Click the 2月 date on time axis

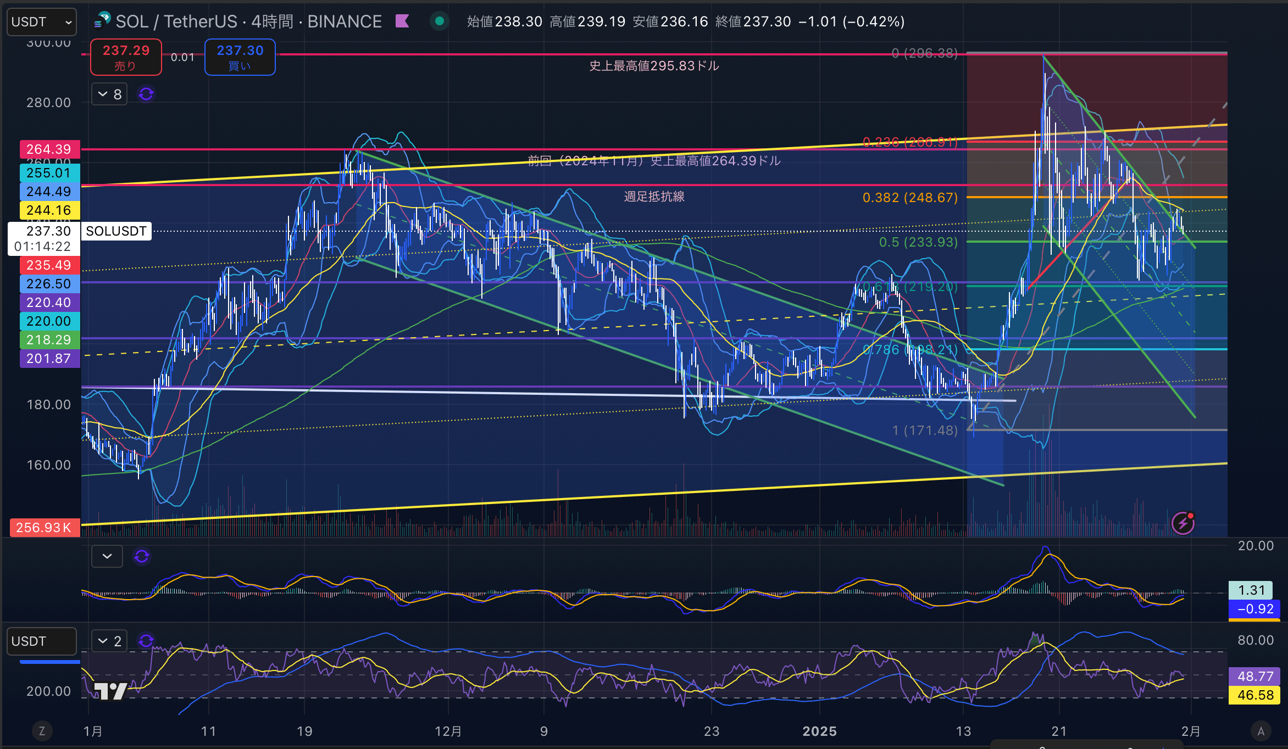pyautogui.click(x=1191, y=731)
